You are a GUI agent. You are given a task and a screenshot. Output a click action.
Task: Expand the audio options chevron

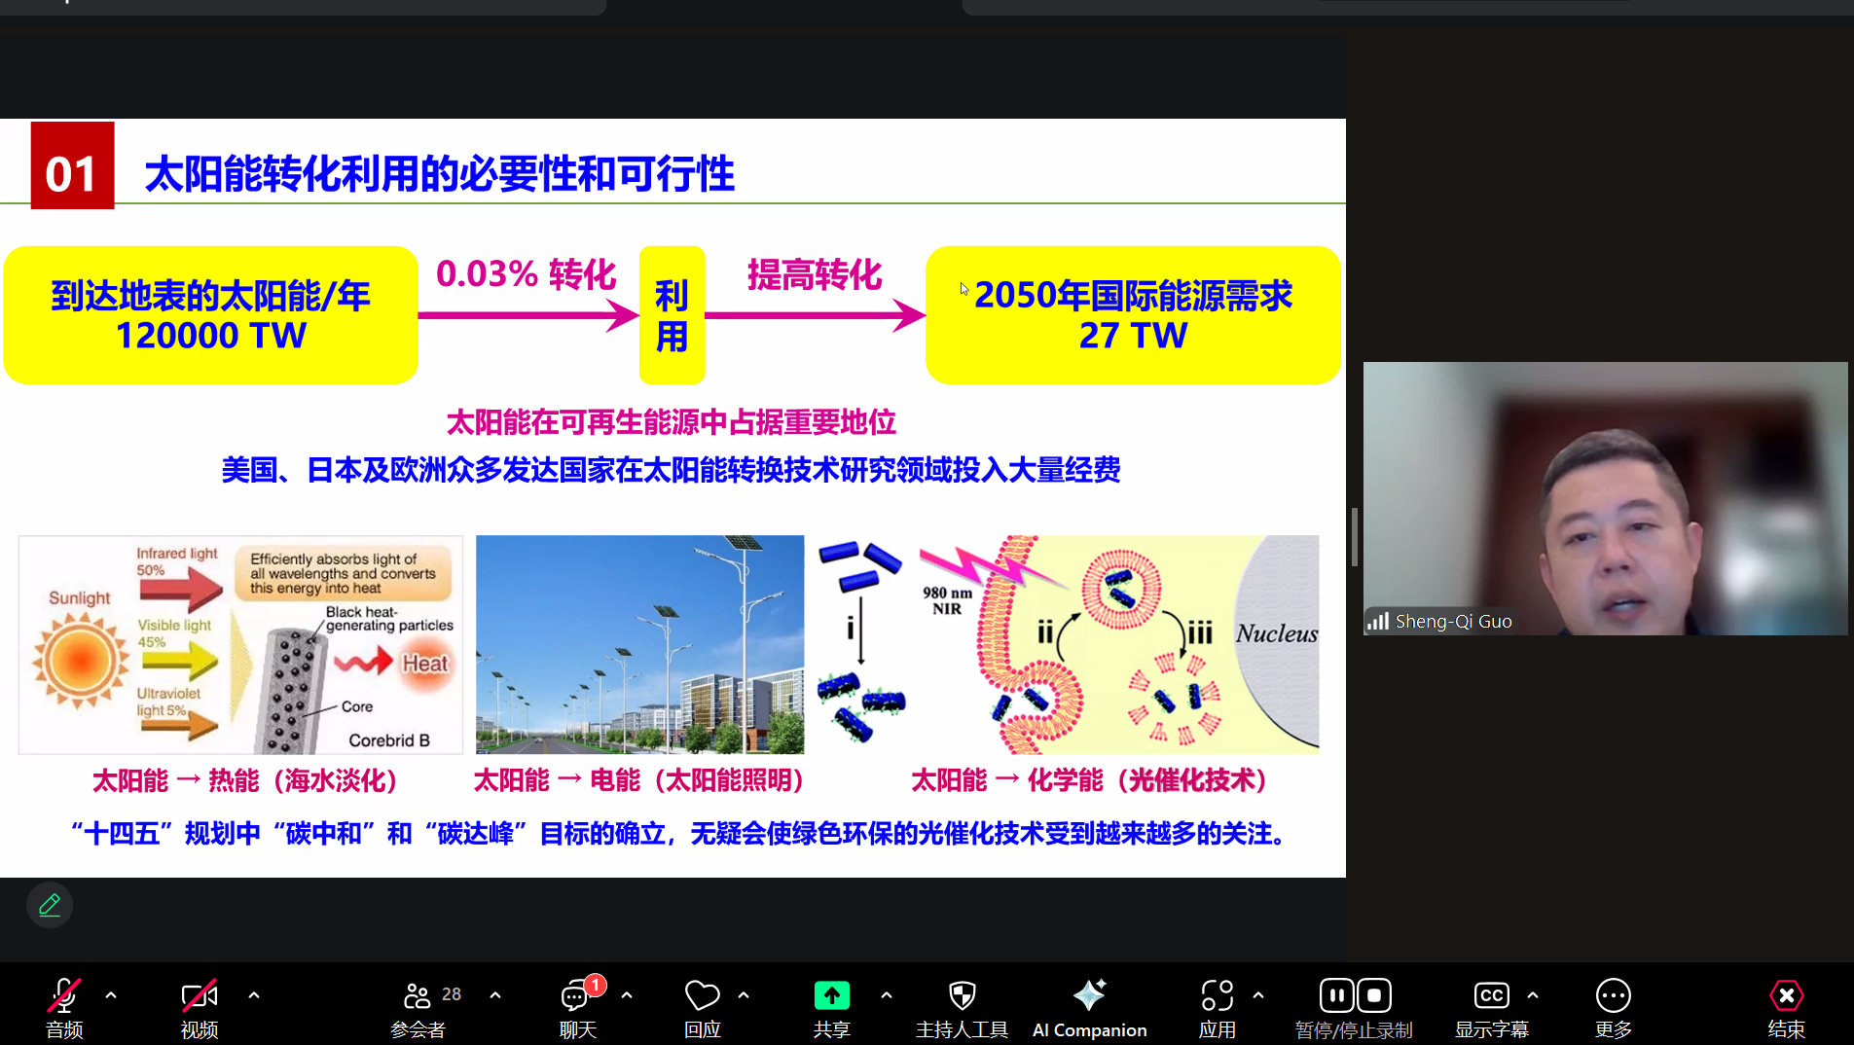(111, 994)
